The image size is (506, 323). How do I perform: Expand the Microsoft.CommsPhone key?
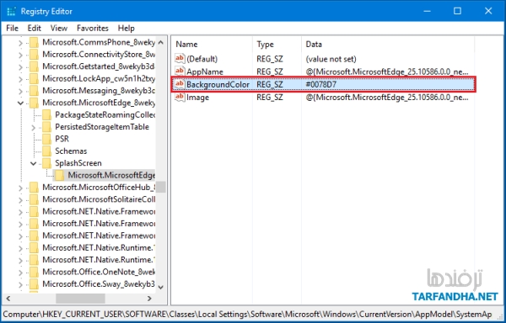pyautogui.click(x=20, y=43)
